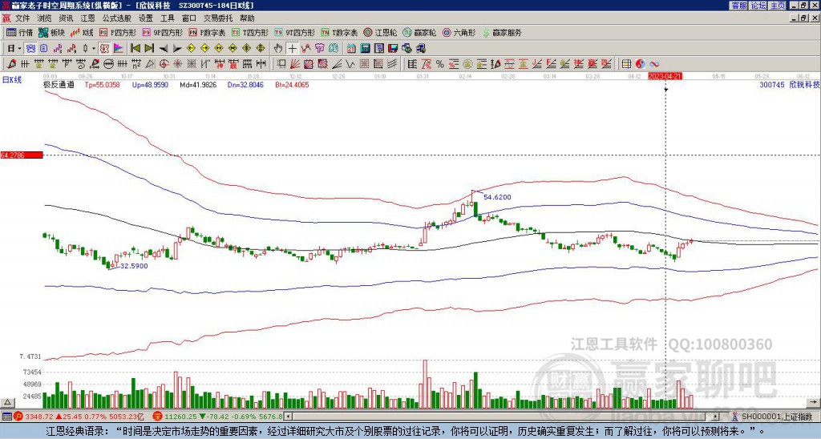The height and width of the screenshot is (439, 821).
Task: Open the yin-yang taiji icon
Action: pos(640,64)
